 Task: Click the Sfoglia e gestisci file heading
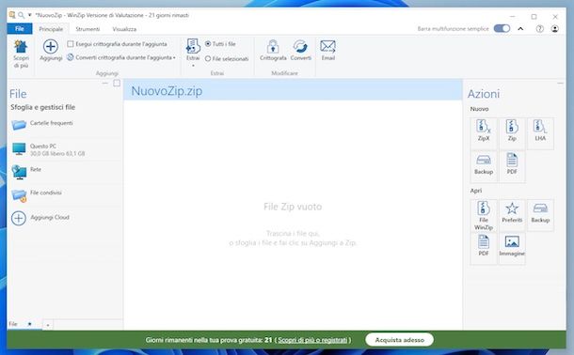[43, 107]
